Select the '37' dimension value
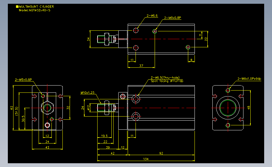Viewport: 272px width, 167px height. pyautogui.click(x=141, y=66)
